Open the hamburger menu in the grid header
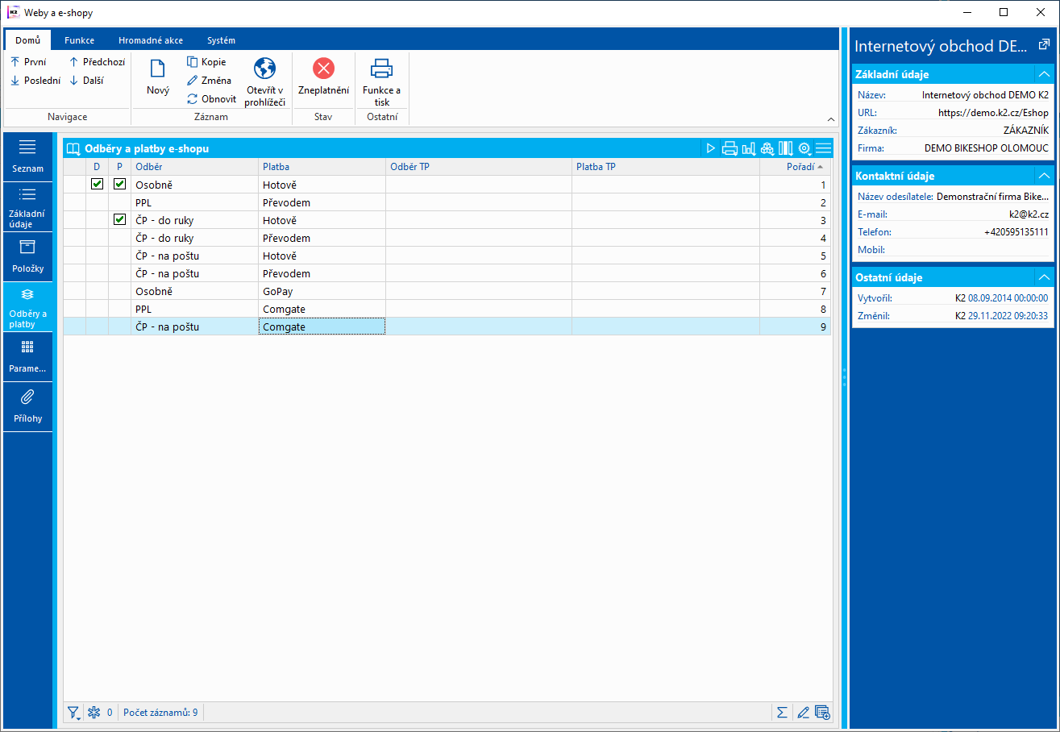 click(x=823, y=148)
